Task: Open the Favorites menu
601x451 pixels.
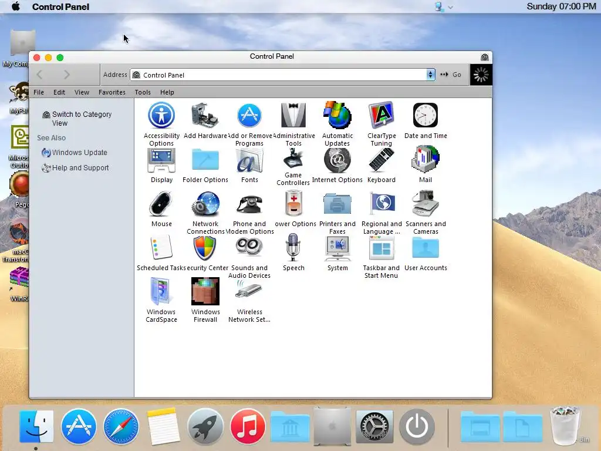Action: [x=112, y=92]
